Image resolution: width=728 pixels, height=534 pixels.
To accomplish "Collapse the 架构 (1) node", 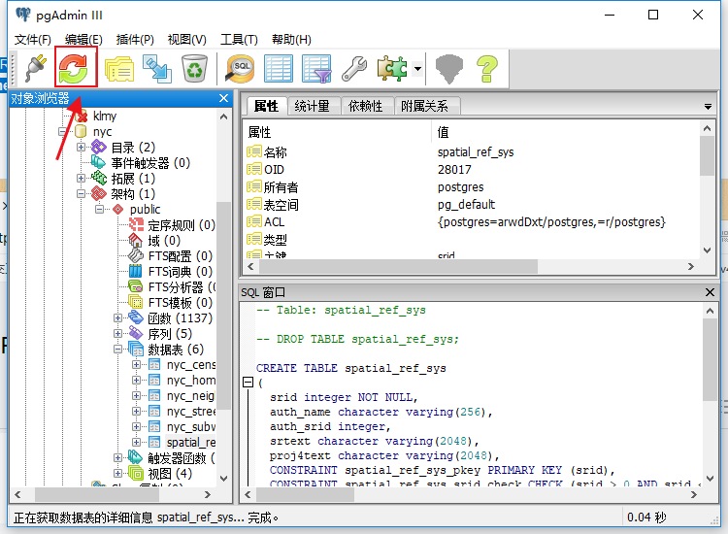I will (x=81, y=193).
